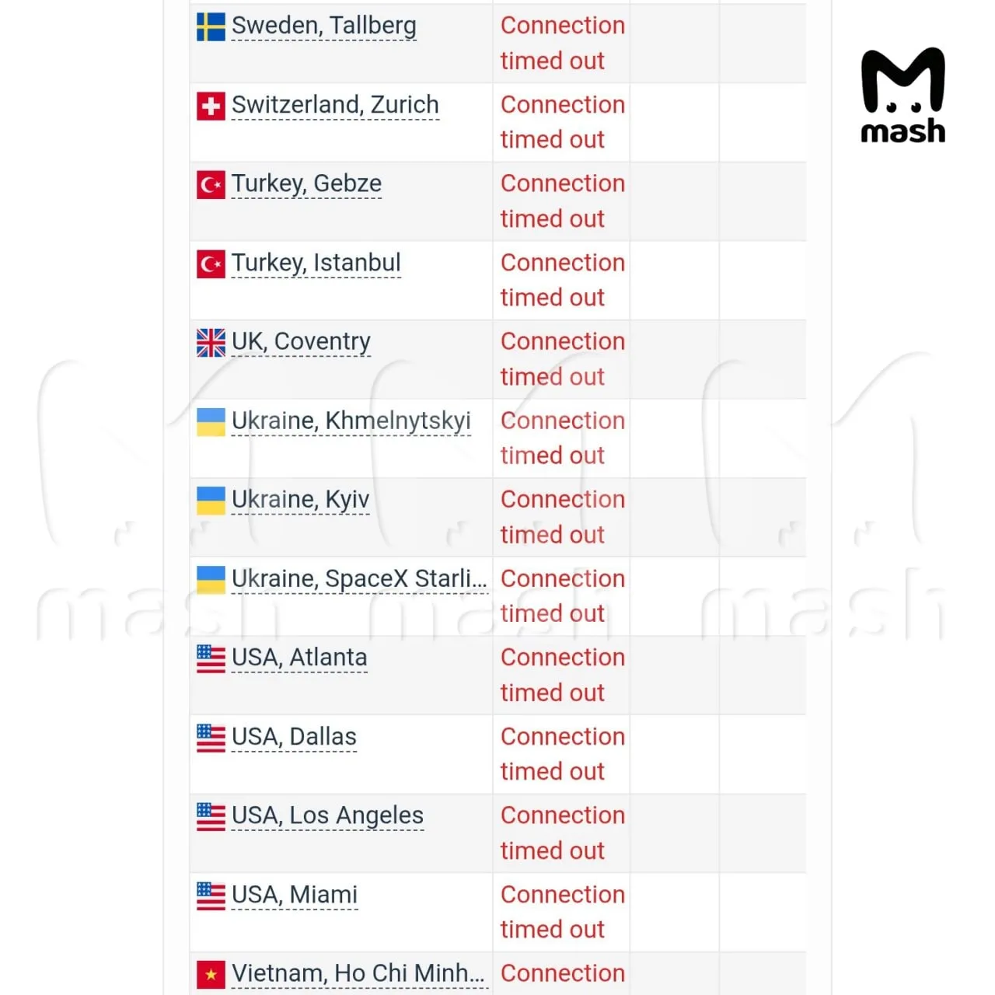This screenshot has height=995, width=995.
Task: Open the USA, Los Angeles node
Action: 327,815
